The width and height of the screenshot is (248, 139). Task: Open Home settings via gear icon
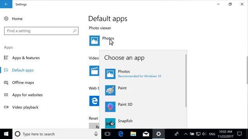pyautogui.click(x=6, y=19)
